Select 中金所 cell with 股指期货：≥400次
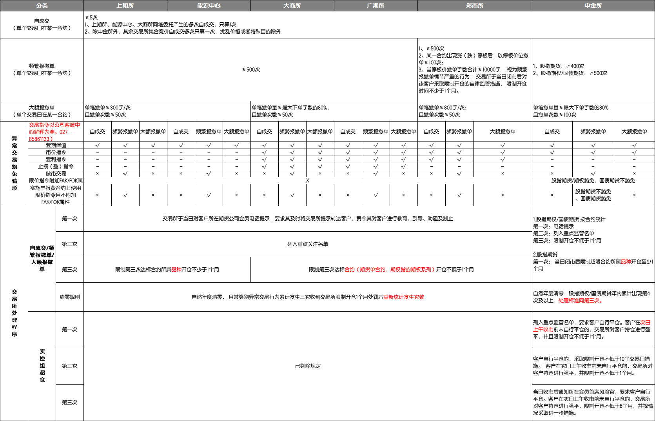 [593, 70]
